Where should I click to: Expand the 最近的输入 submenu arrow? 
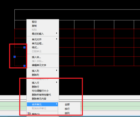(x=57, y=33)
